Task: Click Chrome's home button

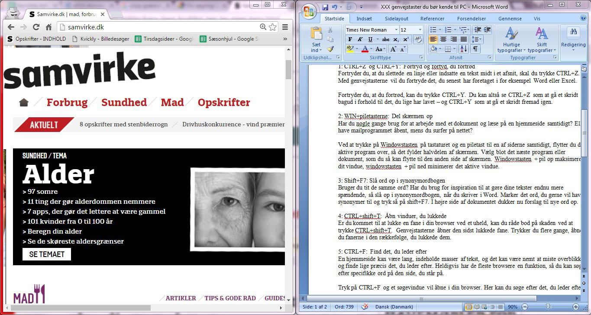Action: click(x=48, y=27)
